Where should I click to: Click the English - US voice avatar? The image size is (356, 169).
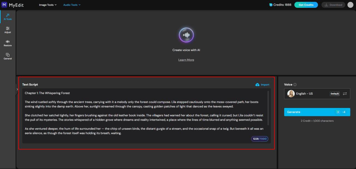click(x=291, y=94)
